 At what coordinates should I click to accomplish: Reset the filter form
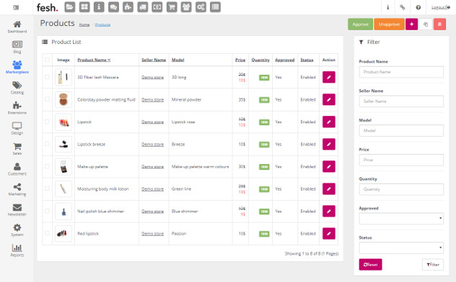[371, 265]
